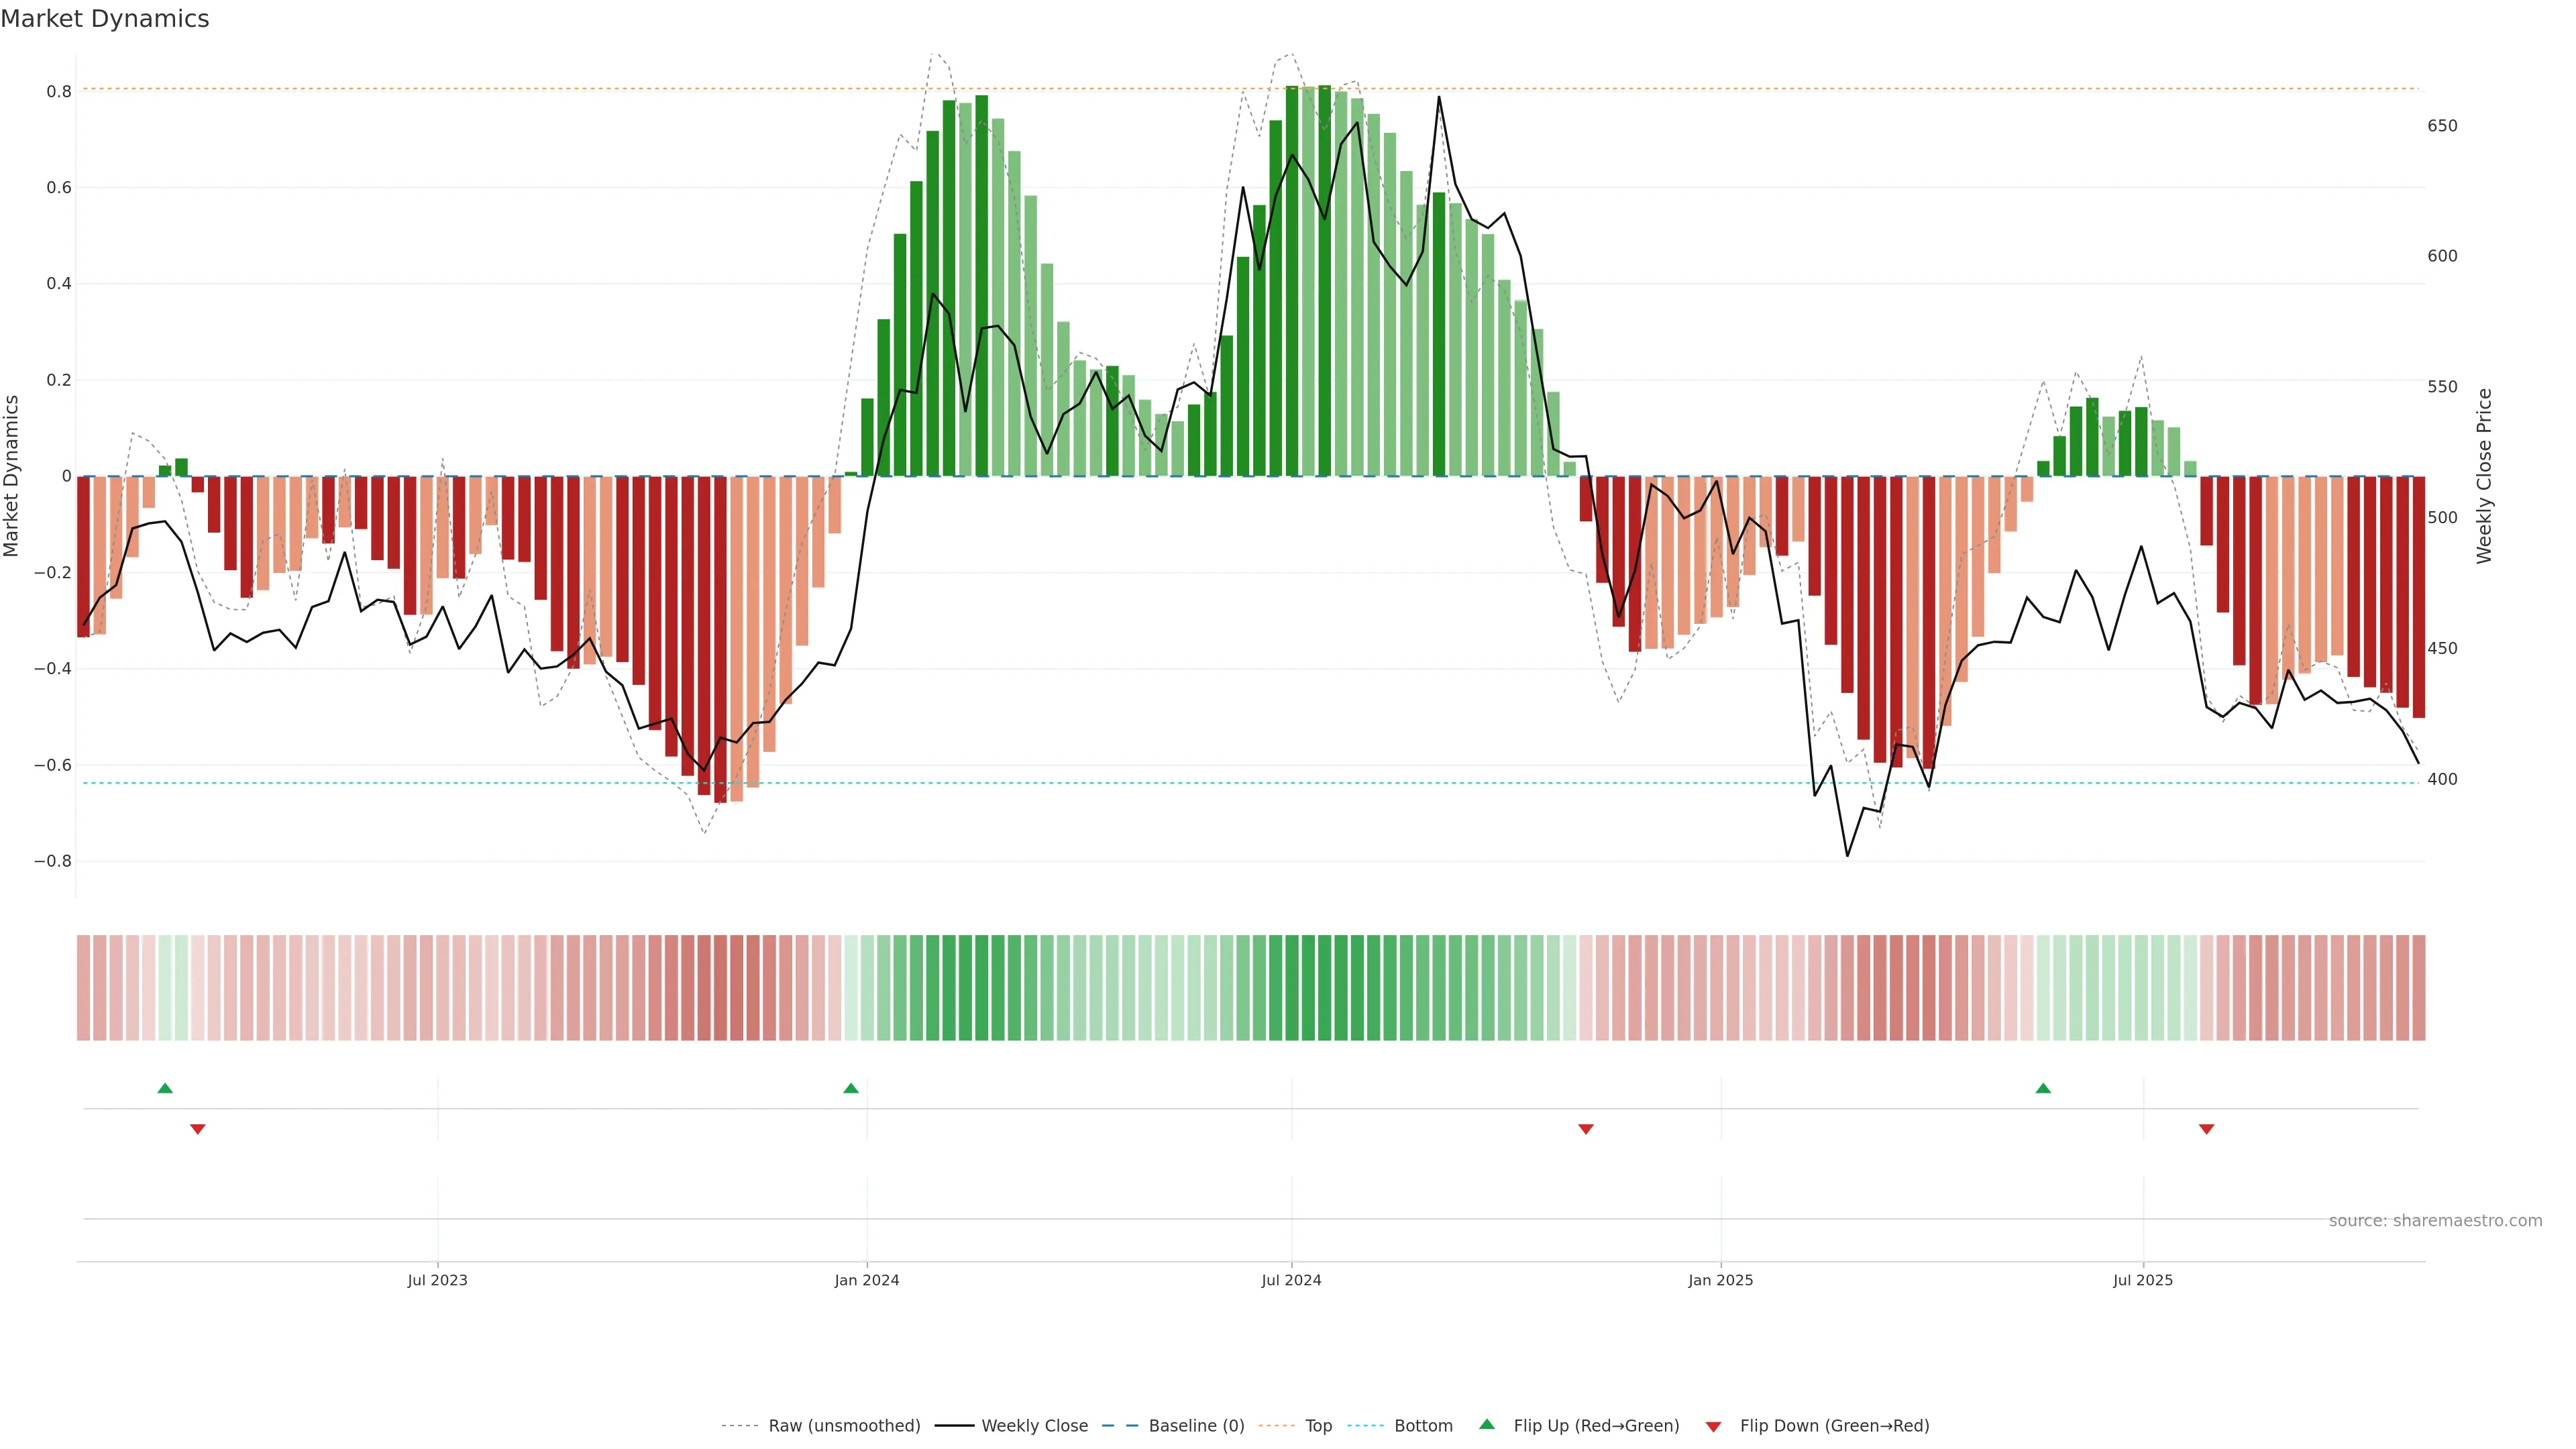Click the first heatmap strip cell

click(84, 988)
